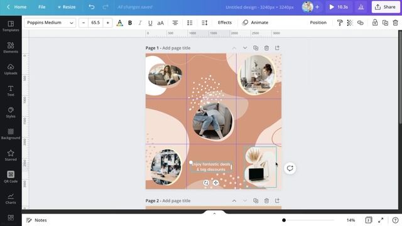Change text alignment
This screenshot has height=226, width=402.
pyautogui.click(x=175, y=23)
